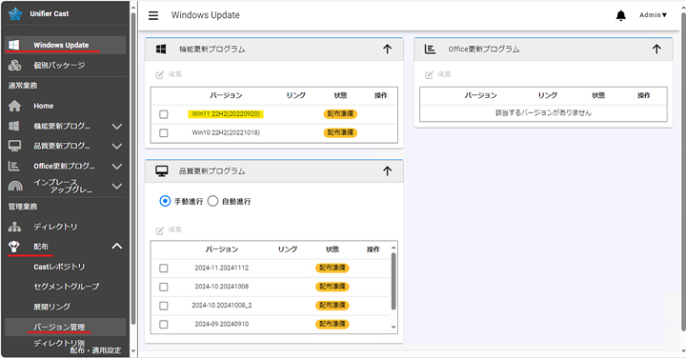
Task: Open 個別パッケージ in sidebar
Action: tap(66, 66)
